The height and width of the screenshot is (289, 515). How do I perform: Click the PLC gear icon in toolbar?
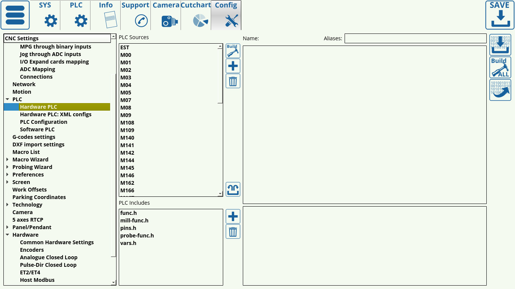(80, 21)
